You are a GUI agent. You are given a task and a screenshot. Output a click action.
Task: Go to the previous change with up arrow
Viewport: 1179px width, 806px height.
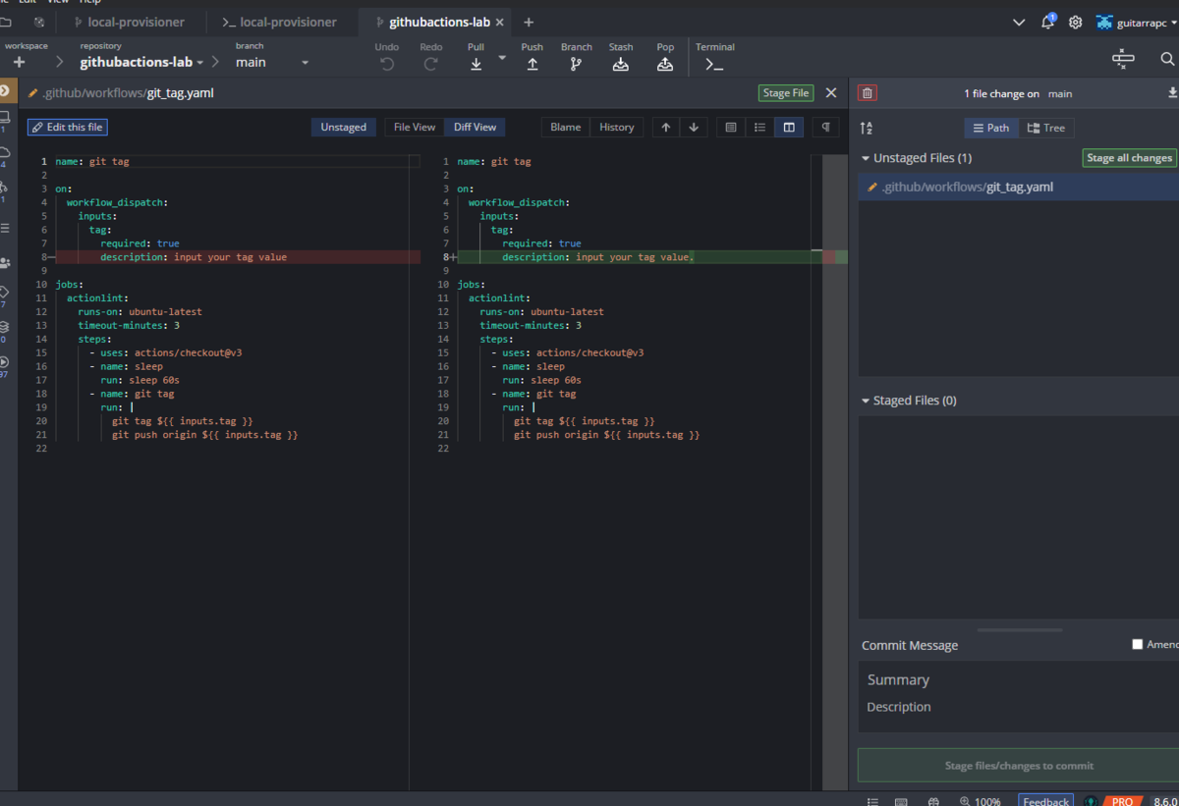(x=666, y=127)
